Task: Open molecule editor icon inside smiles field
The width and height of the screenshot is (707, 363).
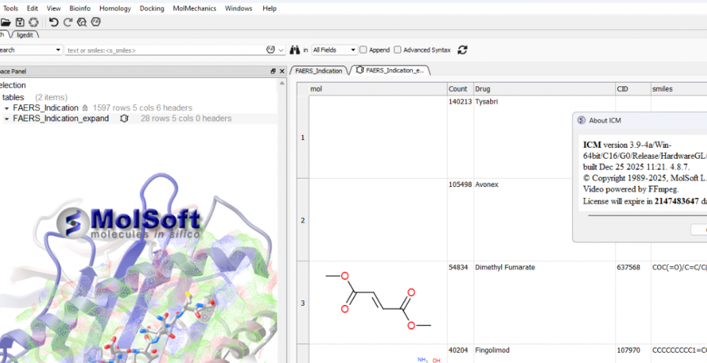Action: (x=271, y=50)
